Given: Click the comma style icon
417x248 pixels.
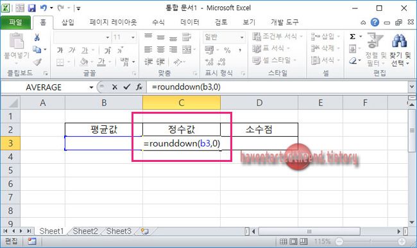Looking at the screenshot, I should coord(240,50).
